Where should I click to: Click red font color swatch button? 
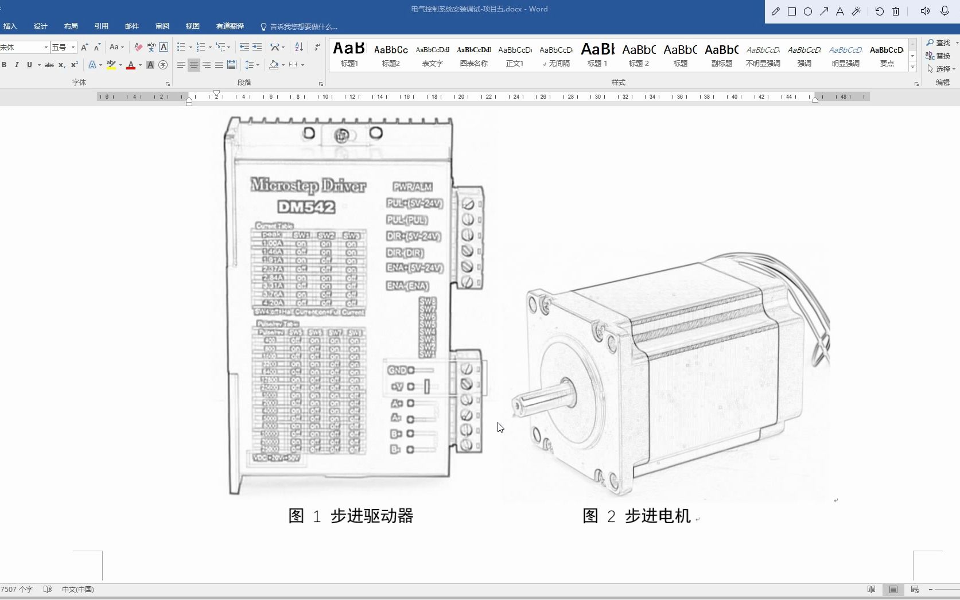(131, 65)
